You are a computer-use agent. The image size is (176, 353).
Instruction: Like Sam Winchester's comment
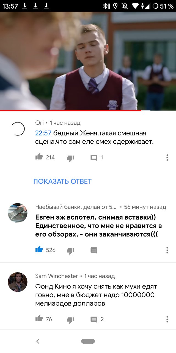click(x=39, y=319)
